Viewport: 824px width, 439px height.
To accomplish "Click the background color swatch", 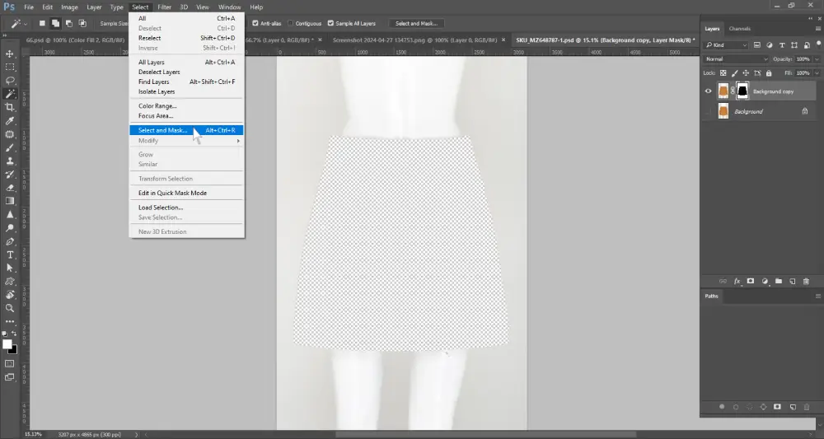I will [x=14, y=350].
